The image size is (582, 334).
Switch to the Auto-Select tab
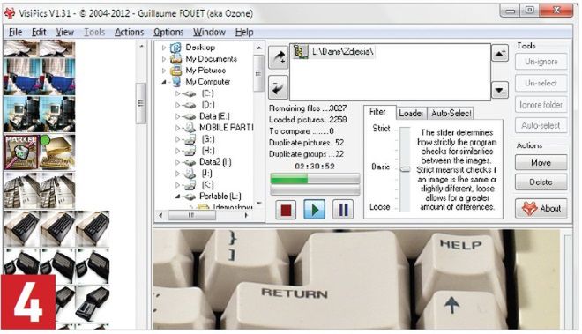pos(451,113)
